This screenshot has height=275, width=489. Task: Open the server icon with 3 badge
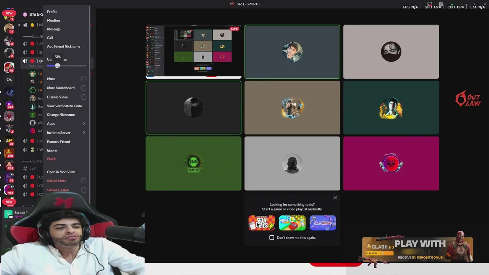[x=9, y=129]
